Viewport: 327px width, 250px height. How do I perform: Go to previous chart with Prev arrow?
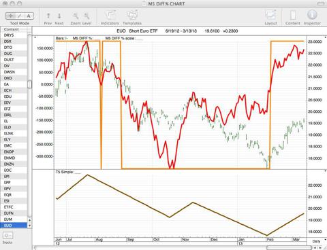pos(48,16)
